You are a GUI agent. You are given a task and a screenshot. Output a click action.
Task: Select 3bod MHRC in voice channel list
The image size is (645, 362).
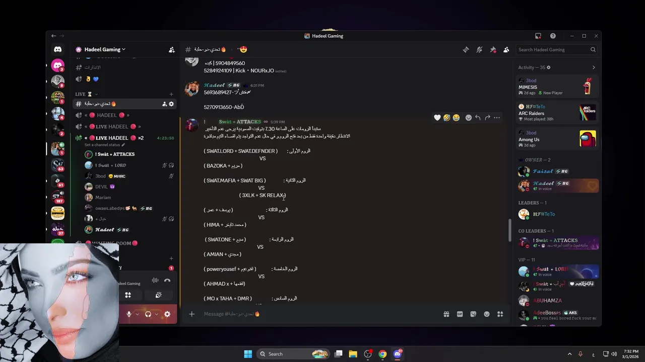coord(130,176)
